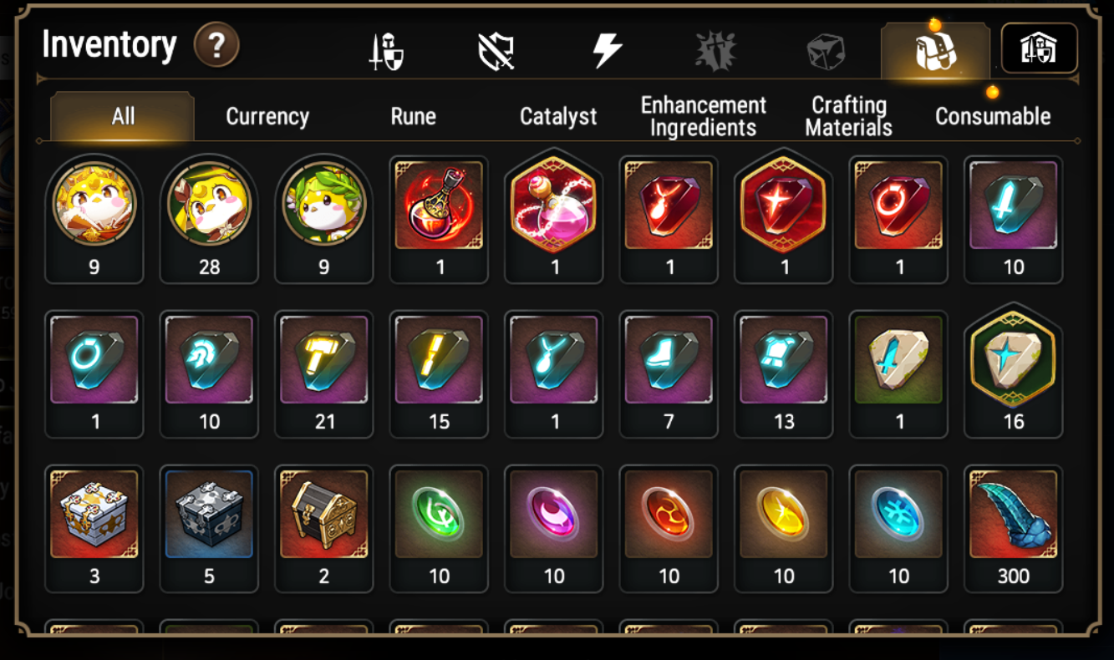Select the All tab
1114x660 pixels.
click(123, 116)
